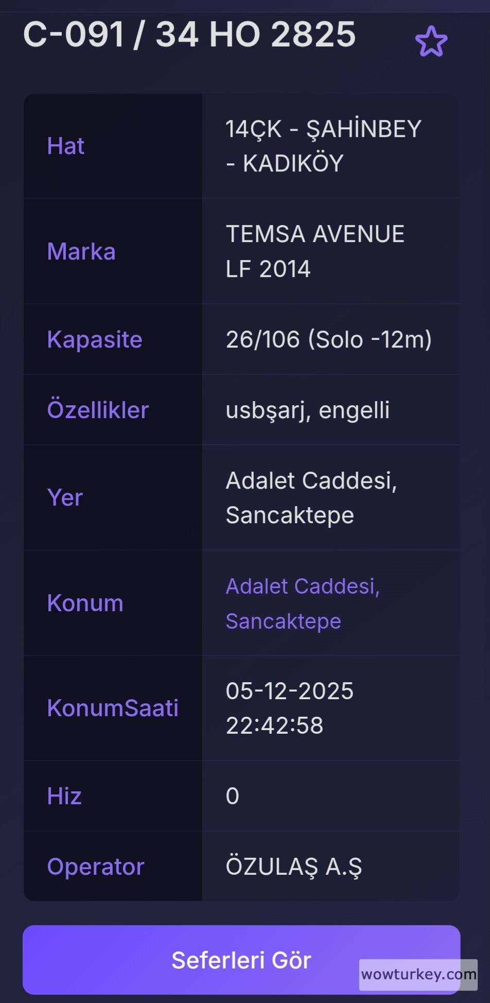
Task: Select the 05-12-2025 22:42:58 timestamp
Action: 289,708
